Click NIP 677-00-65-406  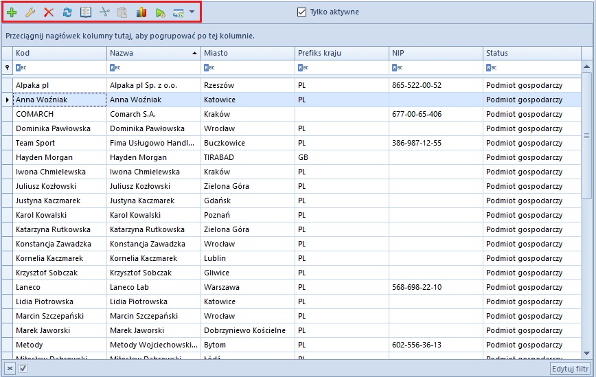436,114
